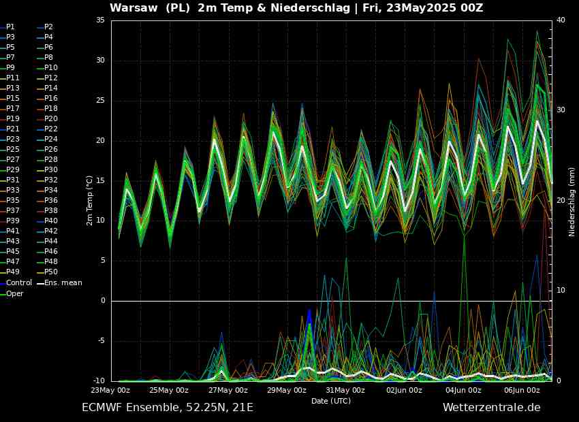The height and width of the screenshot is (422, 579).
Task: Click the P33 legend label
Action: (x=12, y=190)
